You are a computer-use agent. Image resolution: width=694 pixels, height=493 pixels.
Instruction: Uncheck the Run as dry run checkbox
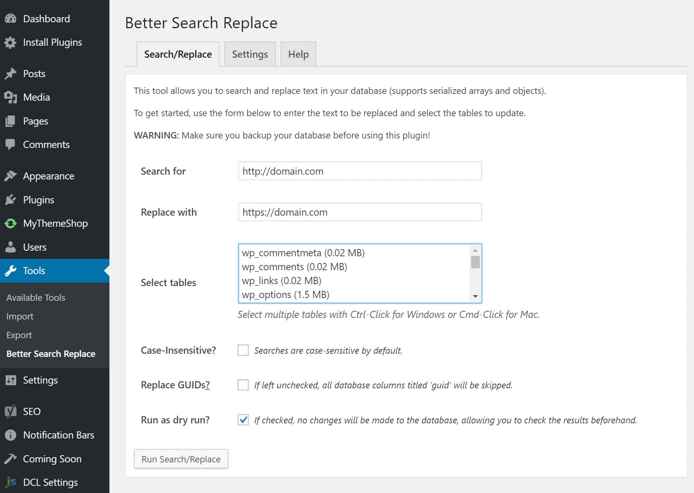coord(243,420)
